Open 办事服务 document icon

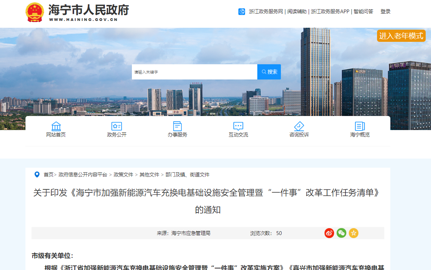(177, 126)
